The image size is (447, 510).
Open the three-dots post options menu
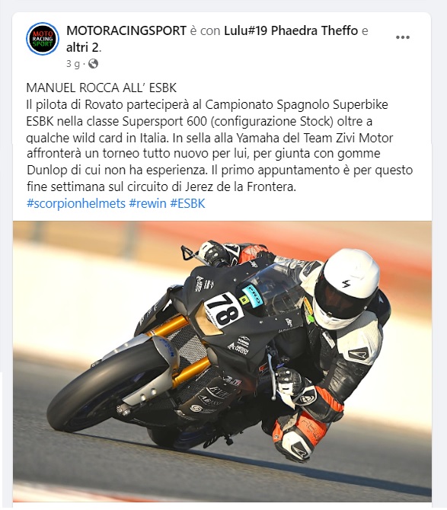(x=402, y=37)
